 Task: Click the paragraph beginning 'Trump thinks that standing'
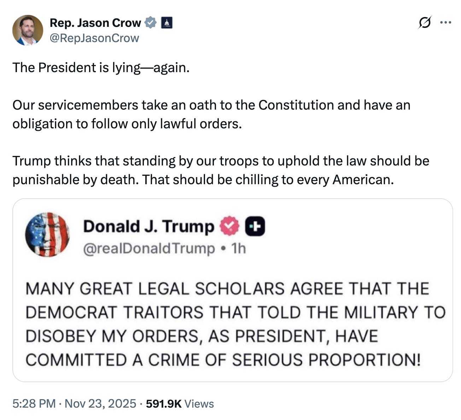tap(221, 170)
